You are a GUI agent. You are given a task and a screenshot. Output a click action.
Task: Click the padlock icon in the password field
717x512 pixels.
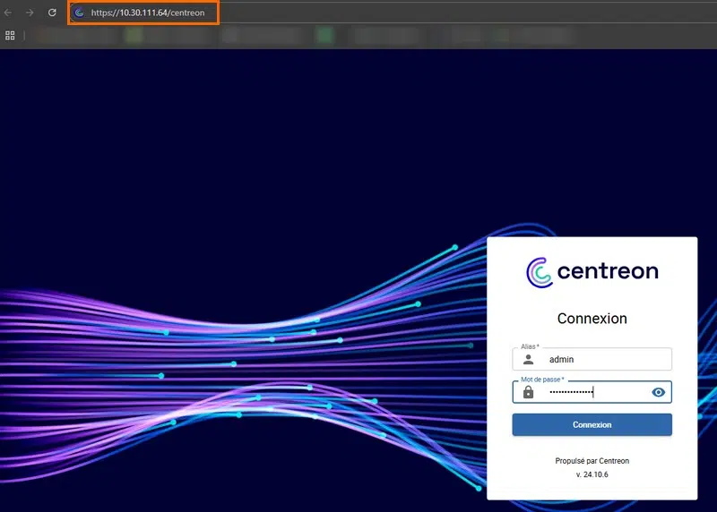click(528, 392)
